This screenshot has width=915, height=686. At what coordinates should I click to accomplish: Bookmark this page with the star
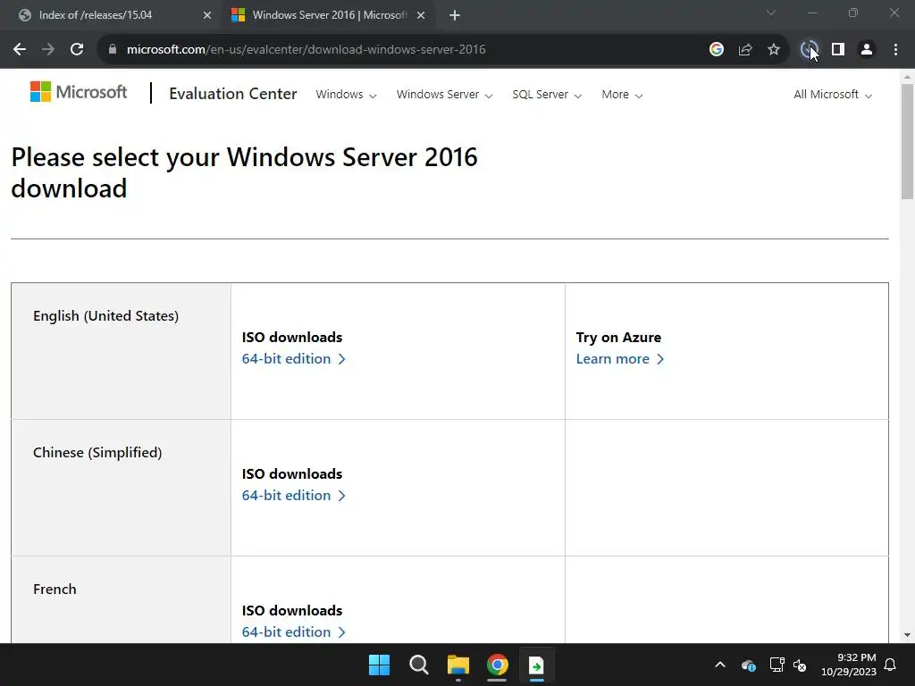[773, 50]
